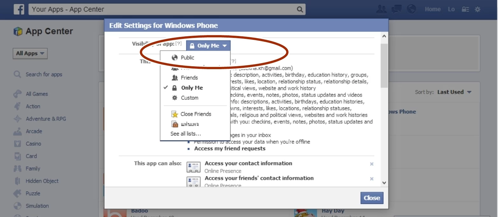The height and width of the screenshot is (217, 498).
Task: Click the App Center heading text
Action: (49, 31)
